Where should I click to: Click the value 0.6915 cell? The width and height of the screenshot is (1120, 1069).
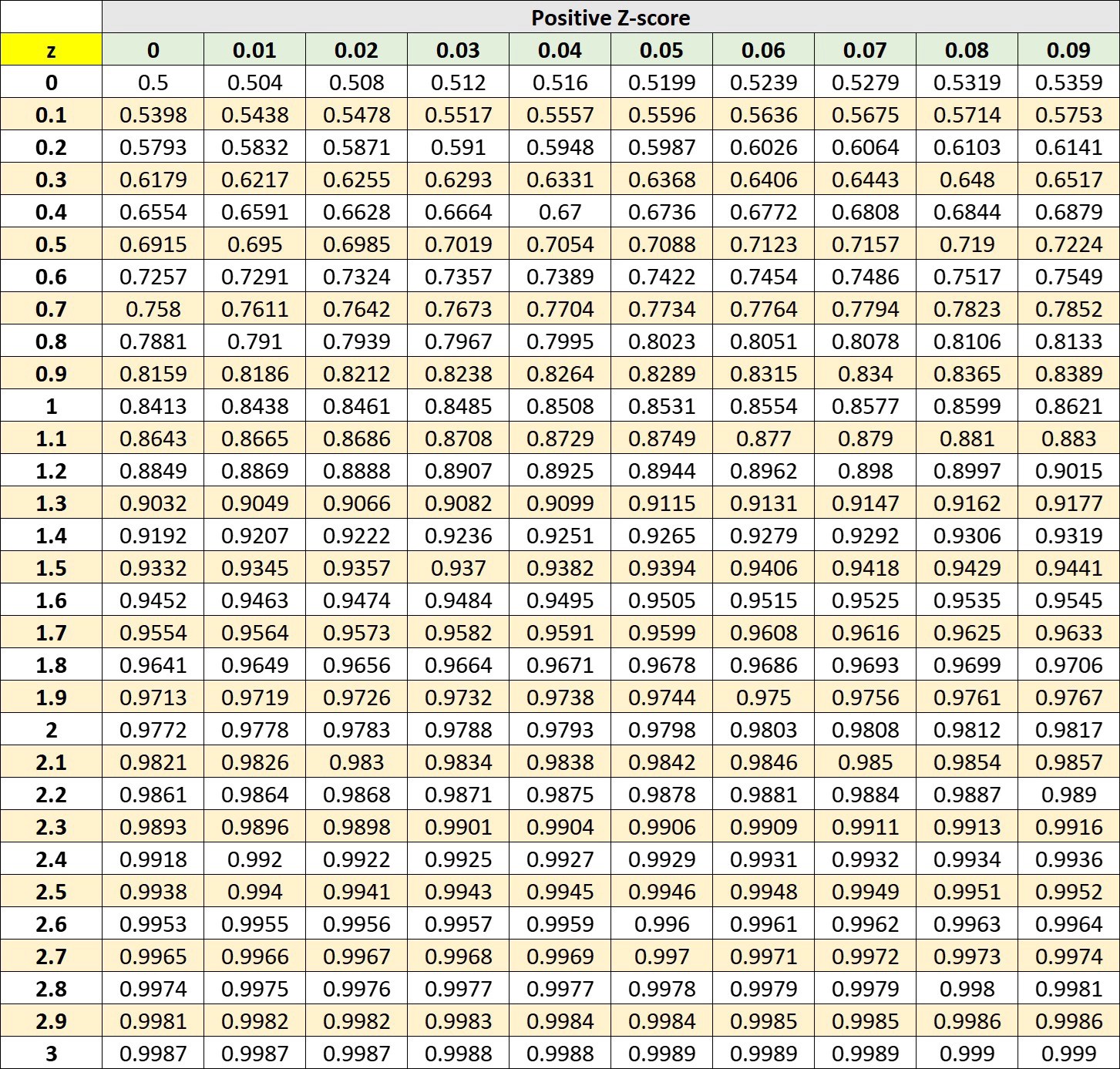point(152,244)
